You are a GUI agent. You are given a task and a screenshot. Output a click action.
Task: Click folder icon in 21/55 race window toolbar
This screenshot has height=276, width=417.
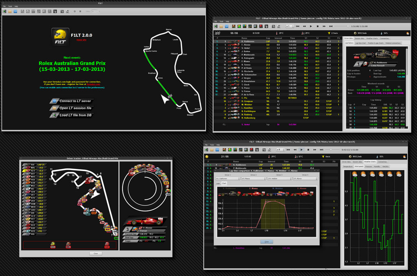[x=212, y=150]
